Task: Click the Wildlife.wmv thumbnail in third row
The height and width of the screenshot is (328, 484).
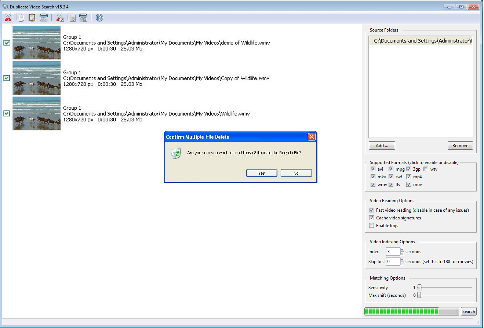Action: coord(36,113)
